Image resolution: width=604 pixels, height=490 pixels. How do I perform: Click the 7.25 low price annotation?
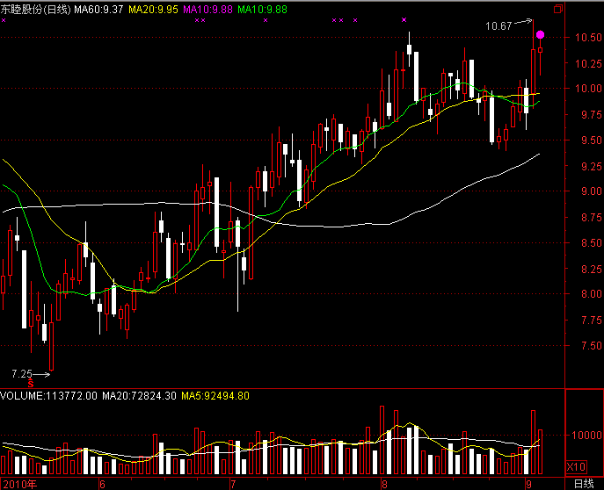[x=22, y=373]
